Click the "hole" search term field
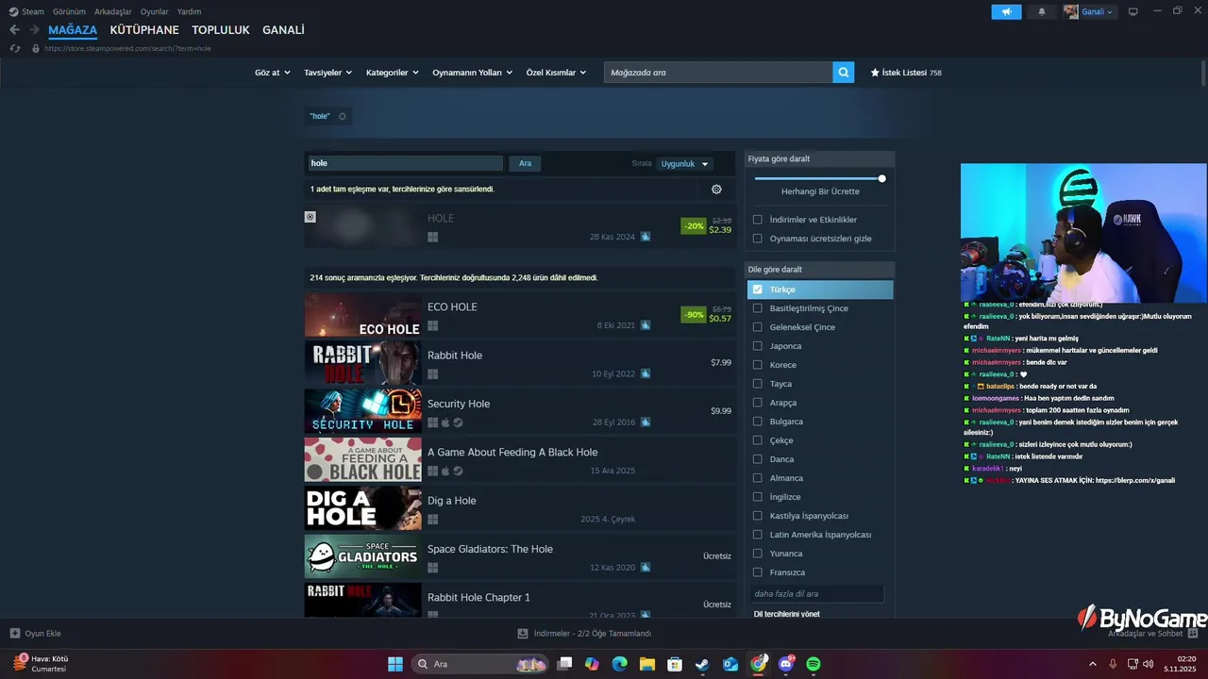The image size is (1208, 679). 405,163
